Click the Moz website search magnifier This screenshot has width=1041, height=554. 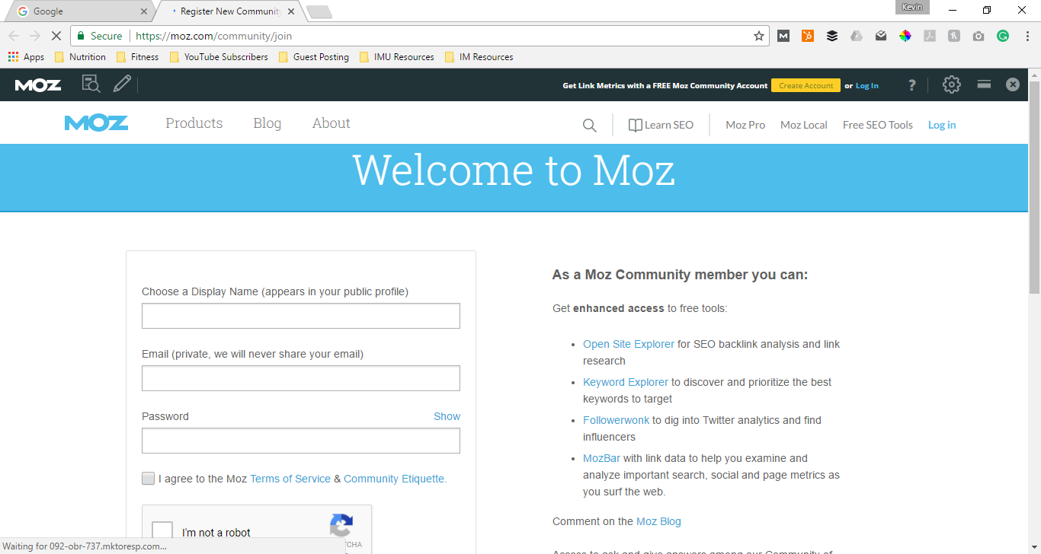[x=589, y=126]
